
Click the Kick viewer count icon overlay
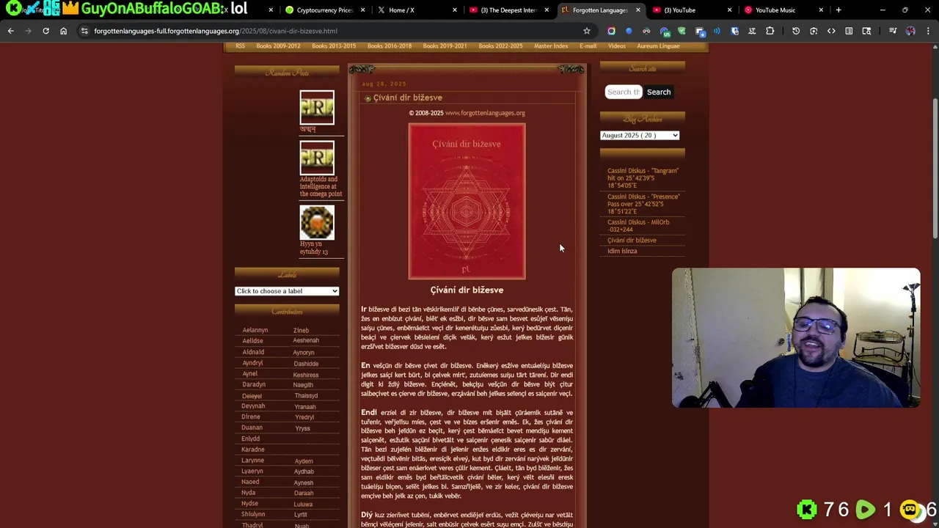(x=806, y=509)
